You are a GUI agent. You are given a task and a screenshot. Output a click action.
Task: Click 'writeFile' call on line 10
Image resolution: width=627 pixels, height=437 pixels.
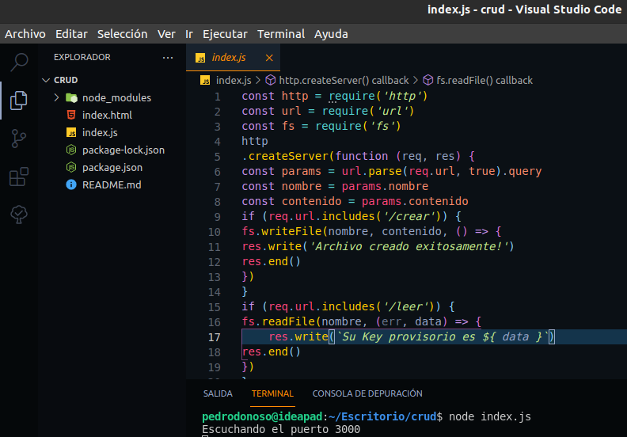click(x=291, y=231)
